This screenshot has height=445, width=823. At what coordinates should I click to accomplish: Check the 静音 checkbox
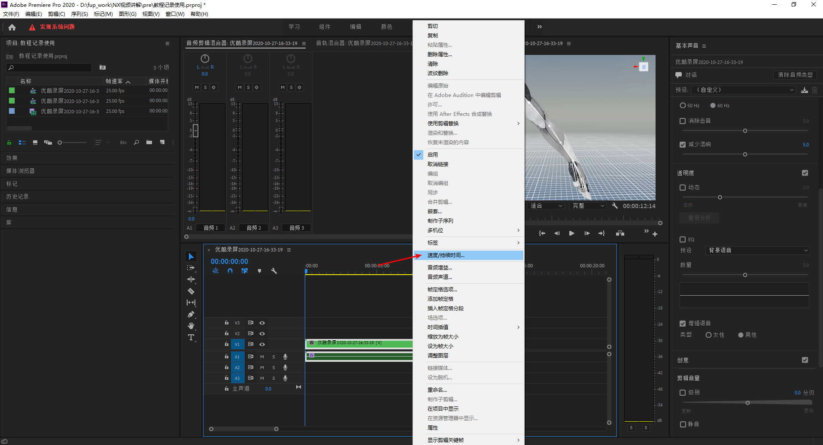683,424
